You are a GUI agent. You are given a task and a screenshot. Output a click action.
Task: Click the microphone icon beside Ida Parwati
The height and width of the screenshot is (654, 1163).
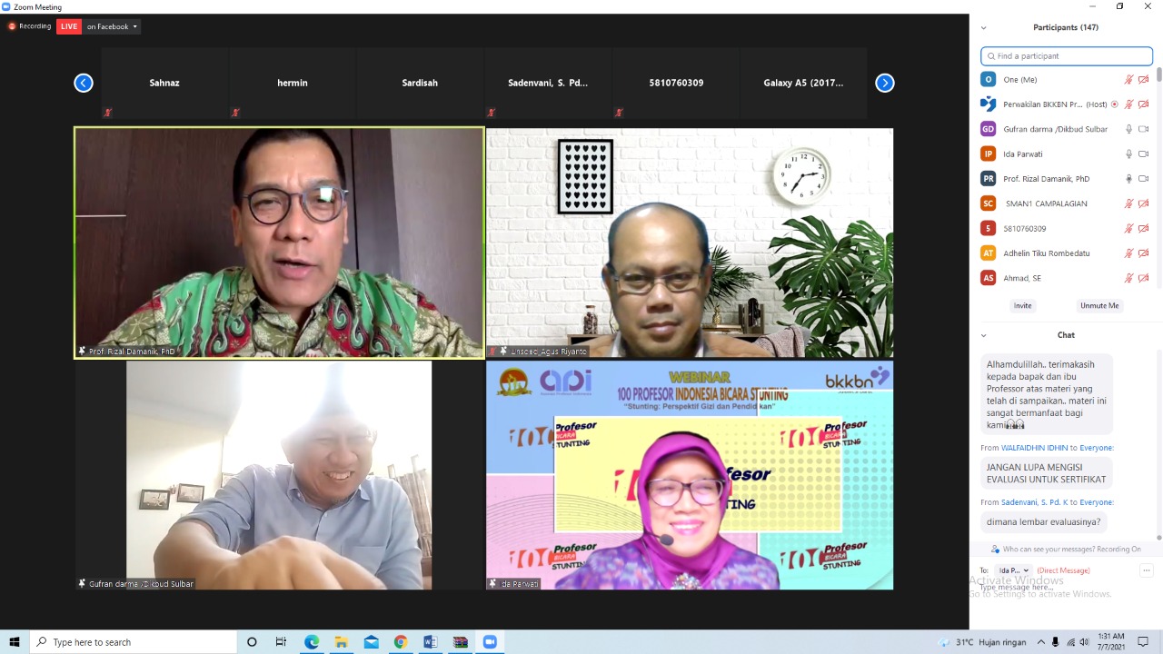pos(1128,154)
